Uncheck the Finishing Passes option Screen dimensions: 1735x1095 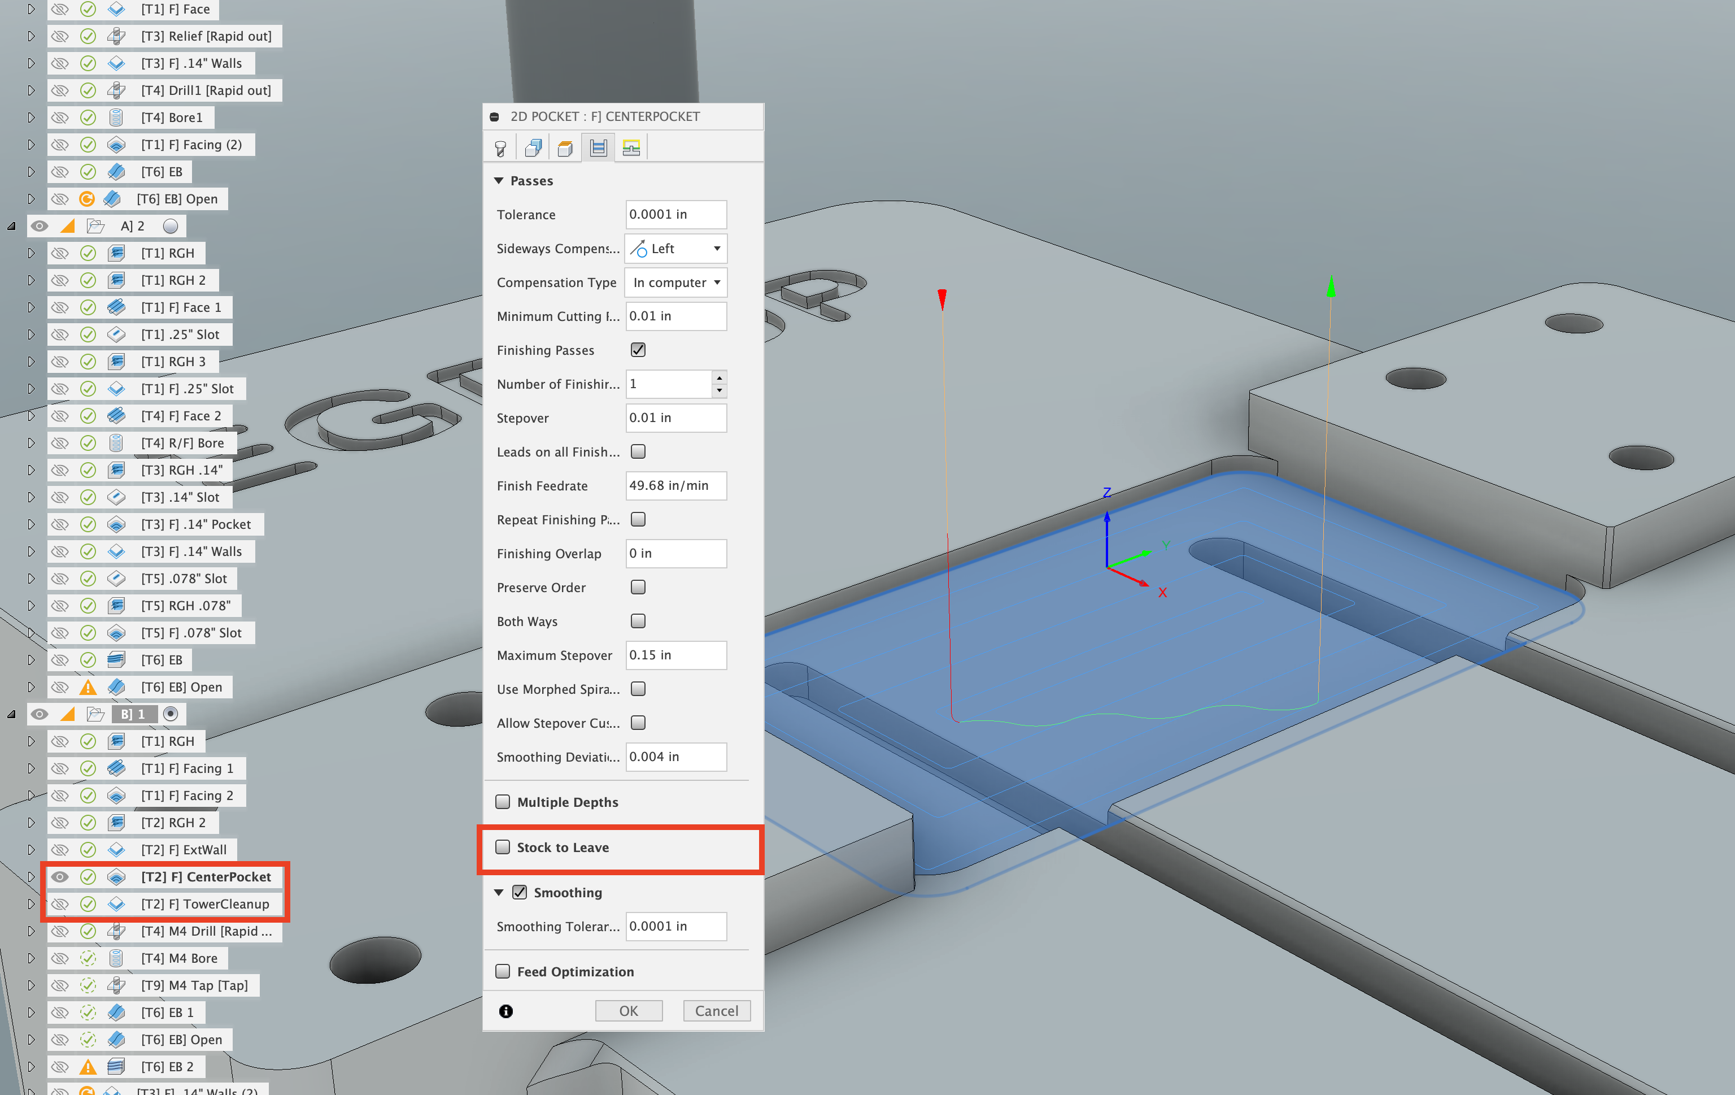(x=638, y=350)
